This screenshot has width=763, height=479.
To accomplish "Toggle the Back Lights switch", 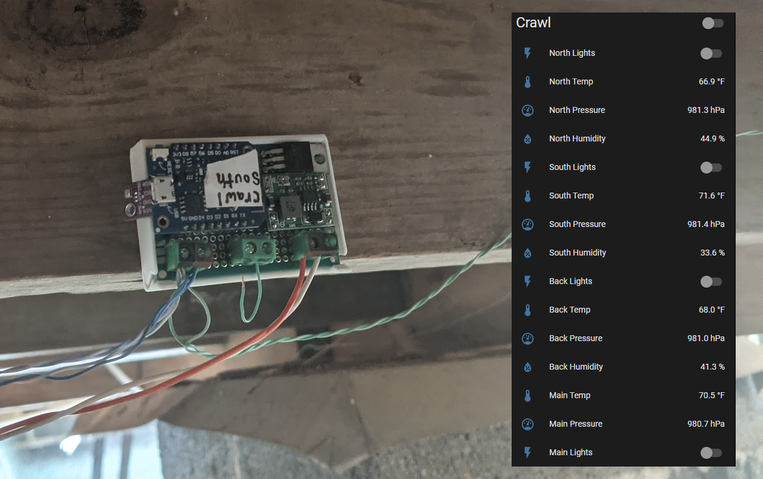I will point(711,281).
